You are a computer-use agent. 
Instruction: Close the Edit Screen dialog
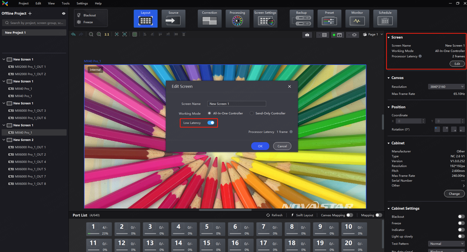click(x=290, y=86)
